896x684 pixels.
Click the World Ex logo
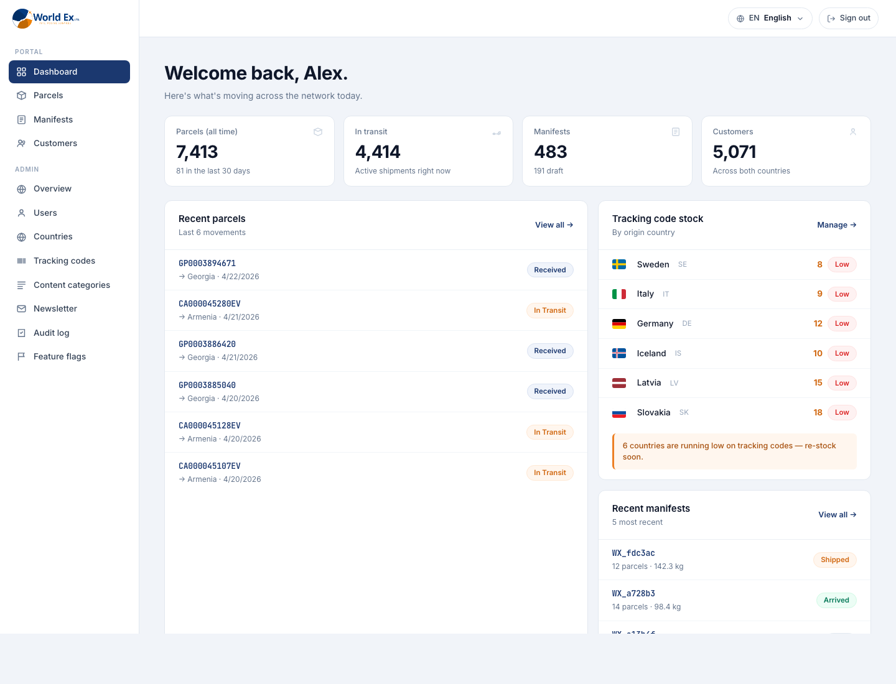coord(46,19)
